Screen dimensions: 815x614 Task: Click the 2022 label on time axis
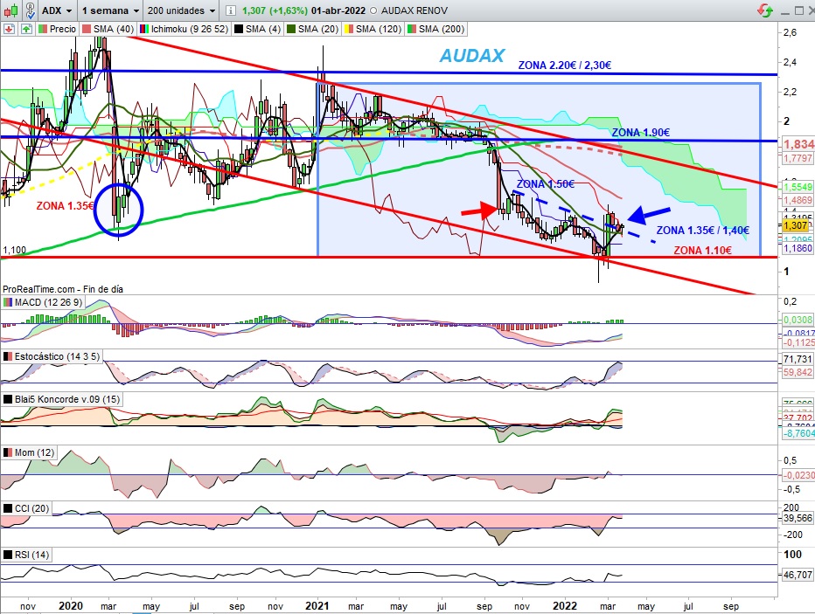tap(565, 605)
